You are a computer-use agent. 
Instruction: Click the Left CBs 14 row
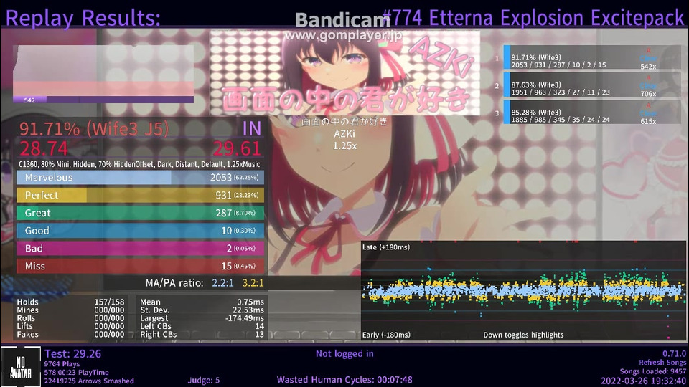click(x=202, y=326)
